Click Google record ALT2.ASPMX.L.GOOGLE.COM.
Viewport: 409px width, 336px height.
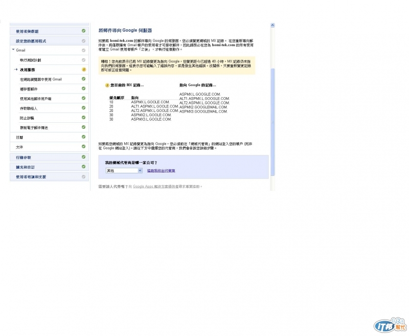click(x=204, y=103)
